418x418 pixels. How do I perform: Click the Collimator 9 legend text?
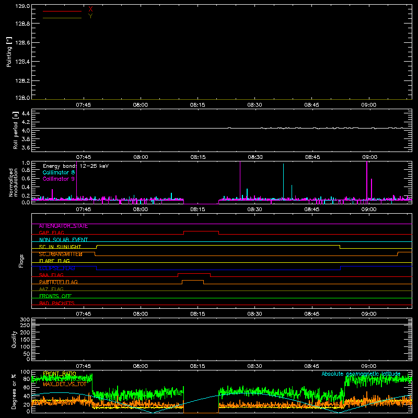[x=59, y=179]
